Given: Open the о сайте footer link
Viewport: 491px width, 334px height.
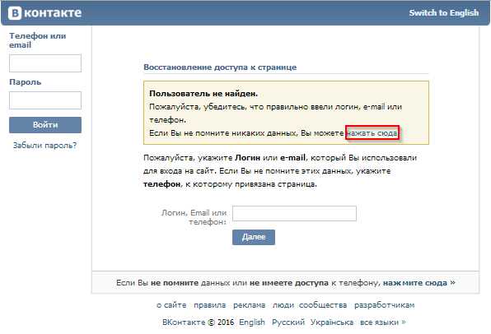Looking at the screenshot, I should point(171,305).
